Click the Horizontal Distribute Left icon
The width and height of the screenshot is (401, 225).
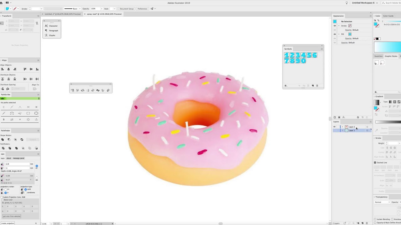pos(25,79)
